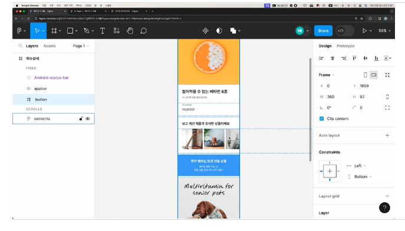The image size is (405, 231).
Task: Align horizontal centers icon
Action: [x=332, y=58]
